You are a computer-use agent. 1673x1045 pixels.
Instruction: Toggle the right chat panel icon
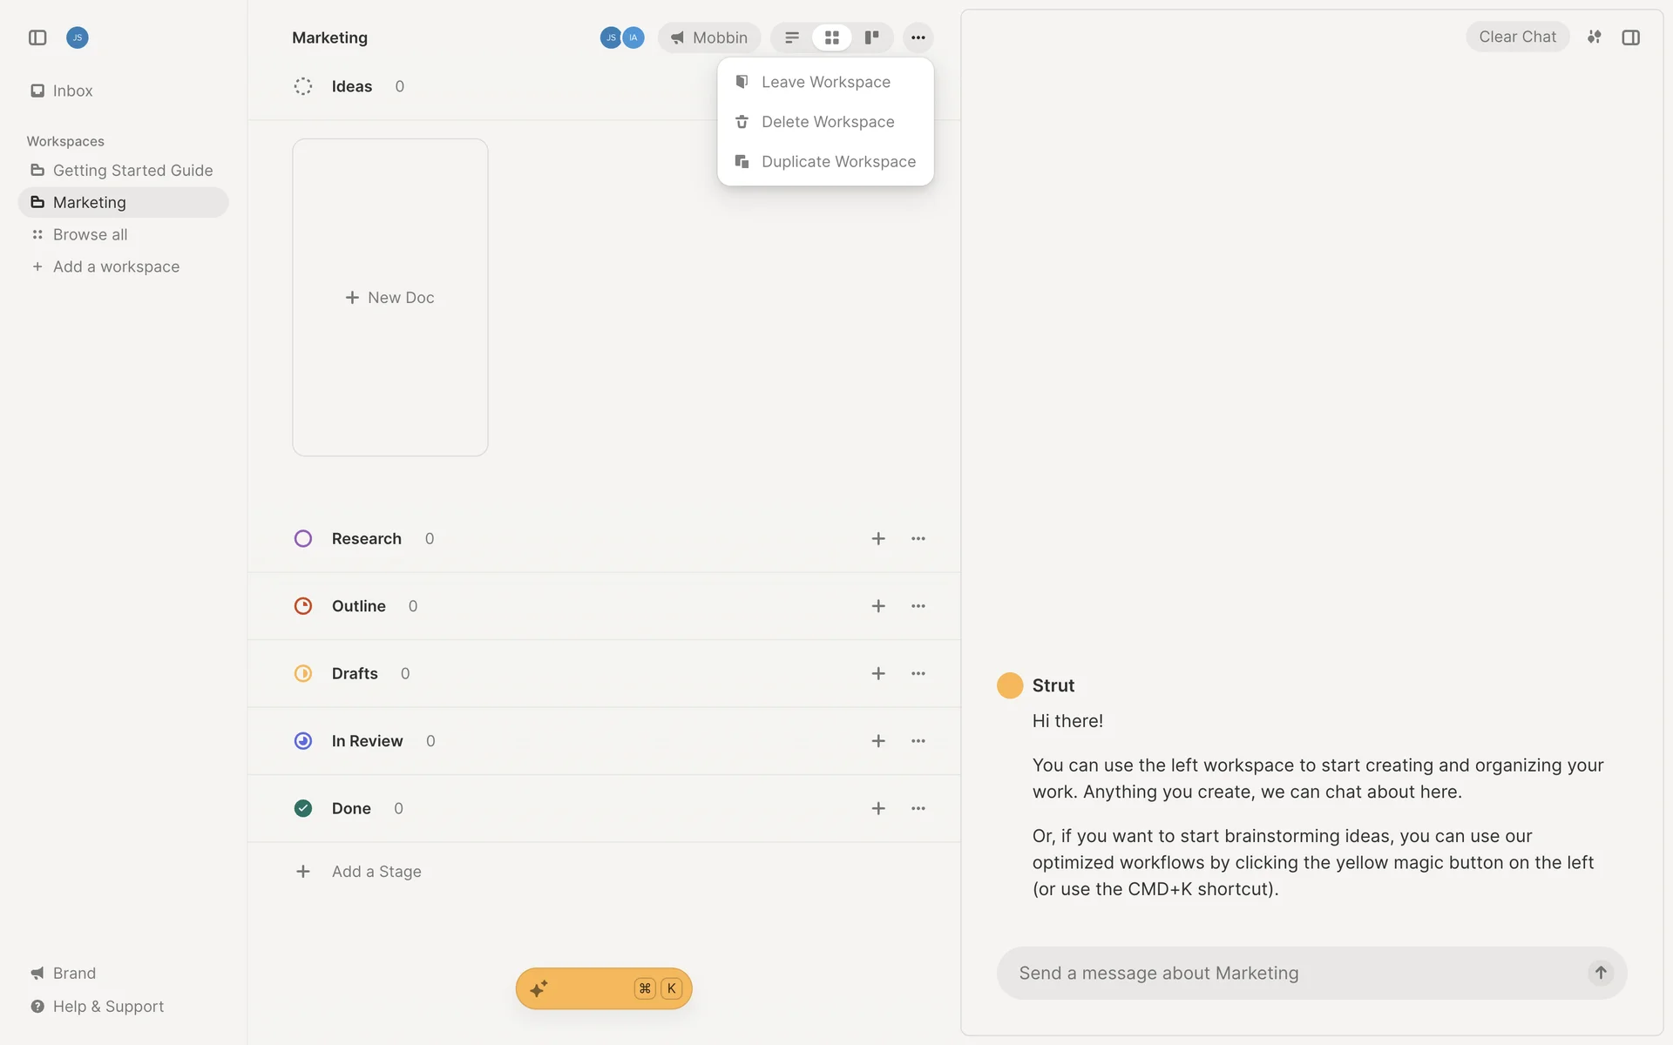(x=1630, y=37)
